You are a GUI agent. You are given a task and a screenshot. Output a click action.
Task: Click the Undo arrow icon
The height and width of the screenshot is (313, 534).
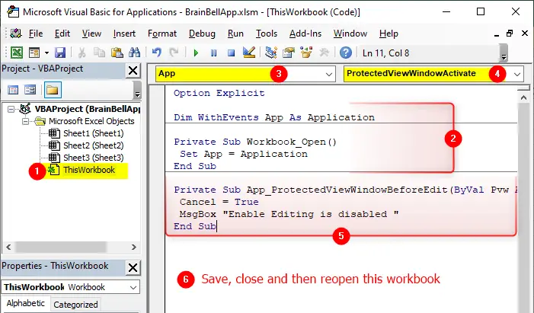[x=157, y=53]
